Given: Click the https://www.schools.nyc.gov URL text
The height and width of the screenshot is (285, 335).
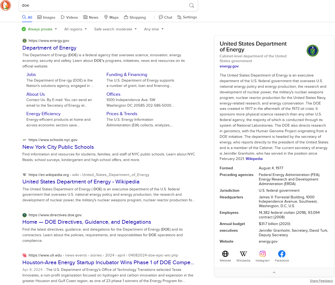Looking at the screenshot, I should [53, 140].
